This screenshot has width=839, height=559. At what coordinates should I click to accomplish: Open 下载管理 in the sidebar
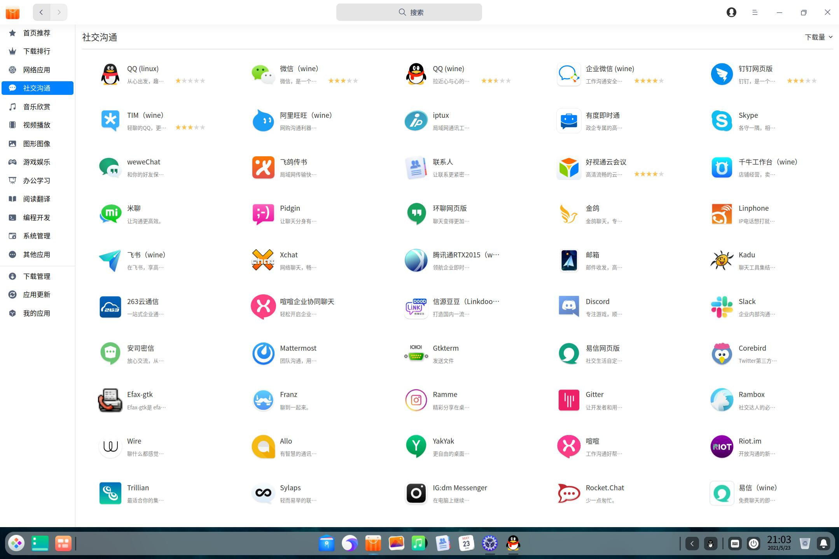click(x=37, y=276)
